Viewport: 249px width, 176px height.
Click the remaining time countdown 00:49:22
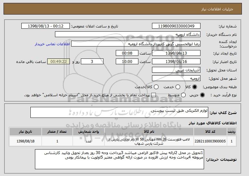tap(59, 62)
